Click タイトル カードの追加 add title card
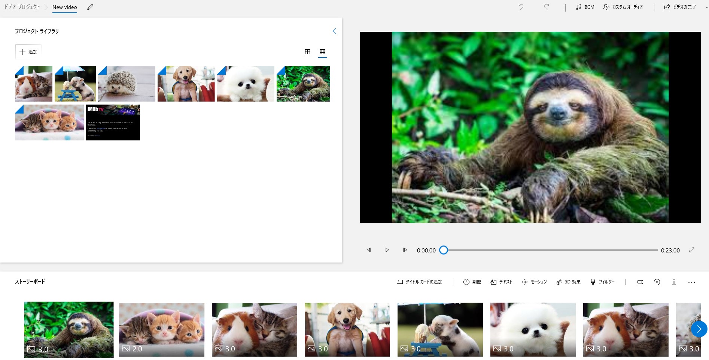Screen dimensions: 709x360 (x=420, y=282)
